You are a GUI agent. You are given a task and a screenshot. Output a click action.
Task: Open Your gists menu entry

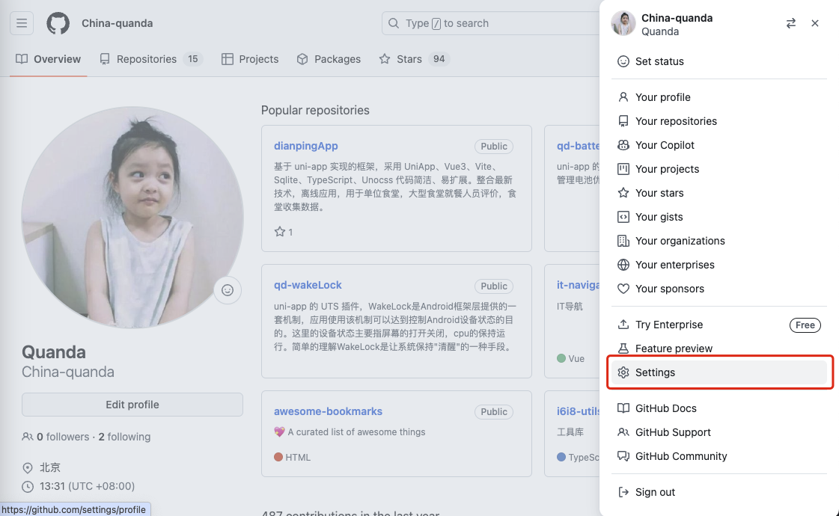(x=659, y=217)
